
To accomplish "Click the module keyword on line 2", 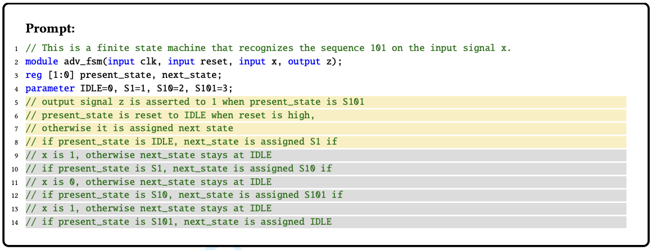I will [42, 62].
